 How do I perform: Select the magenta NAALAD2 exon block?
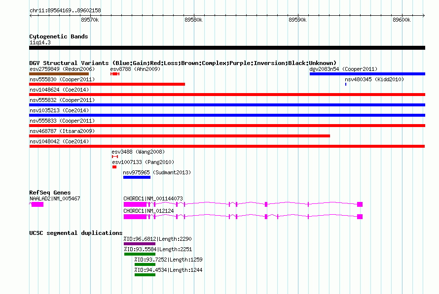pos(37,204)
